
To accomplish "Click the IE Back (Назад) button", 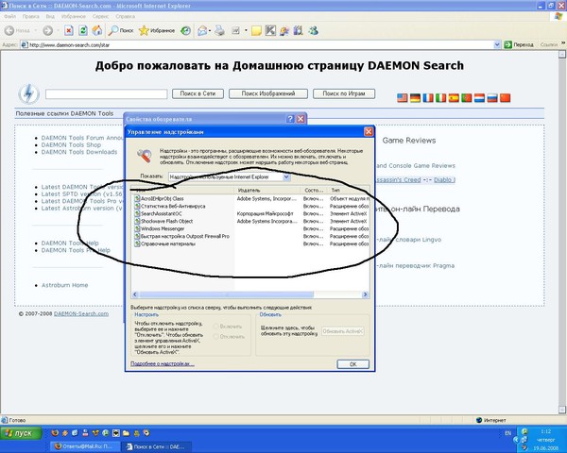I will coord(17,31).
